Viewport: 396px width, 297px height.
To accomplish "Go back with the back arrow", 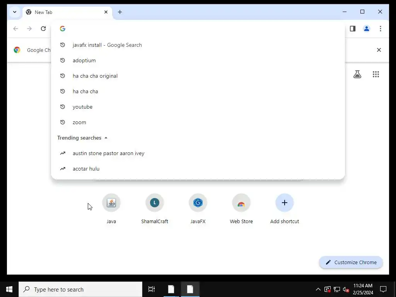I will [15, 29].
